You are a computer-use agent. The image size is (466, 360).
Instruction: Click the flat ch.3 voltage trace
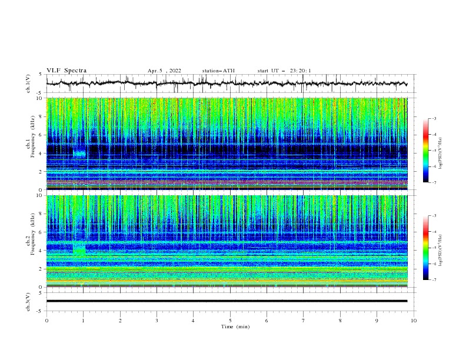227,301
